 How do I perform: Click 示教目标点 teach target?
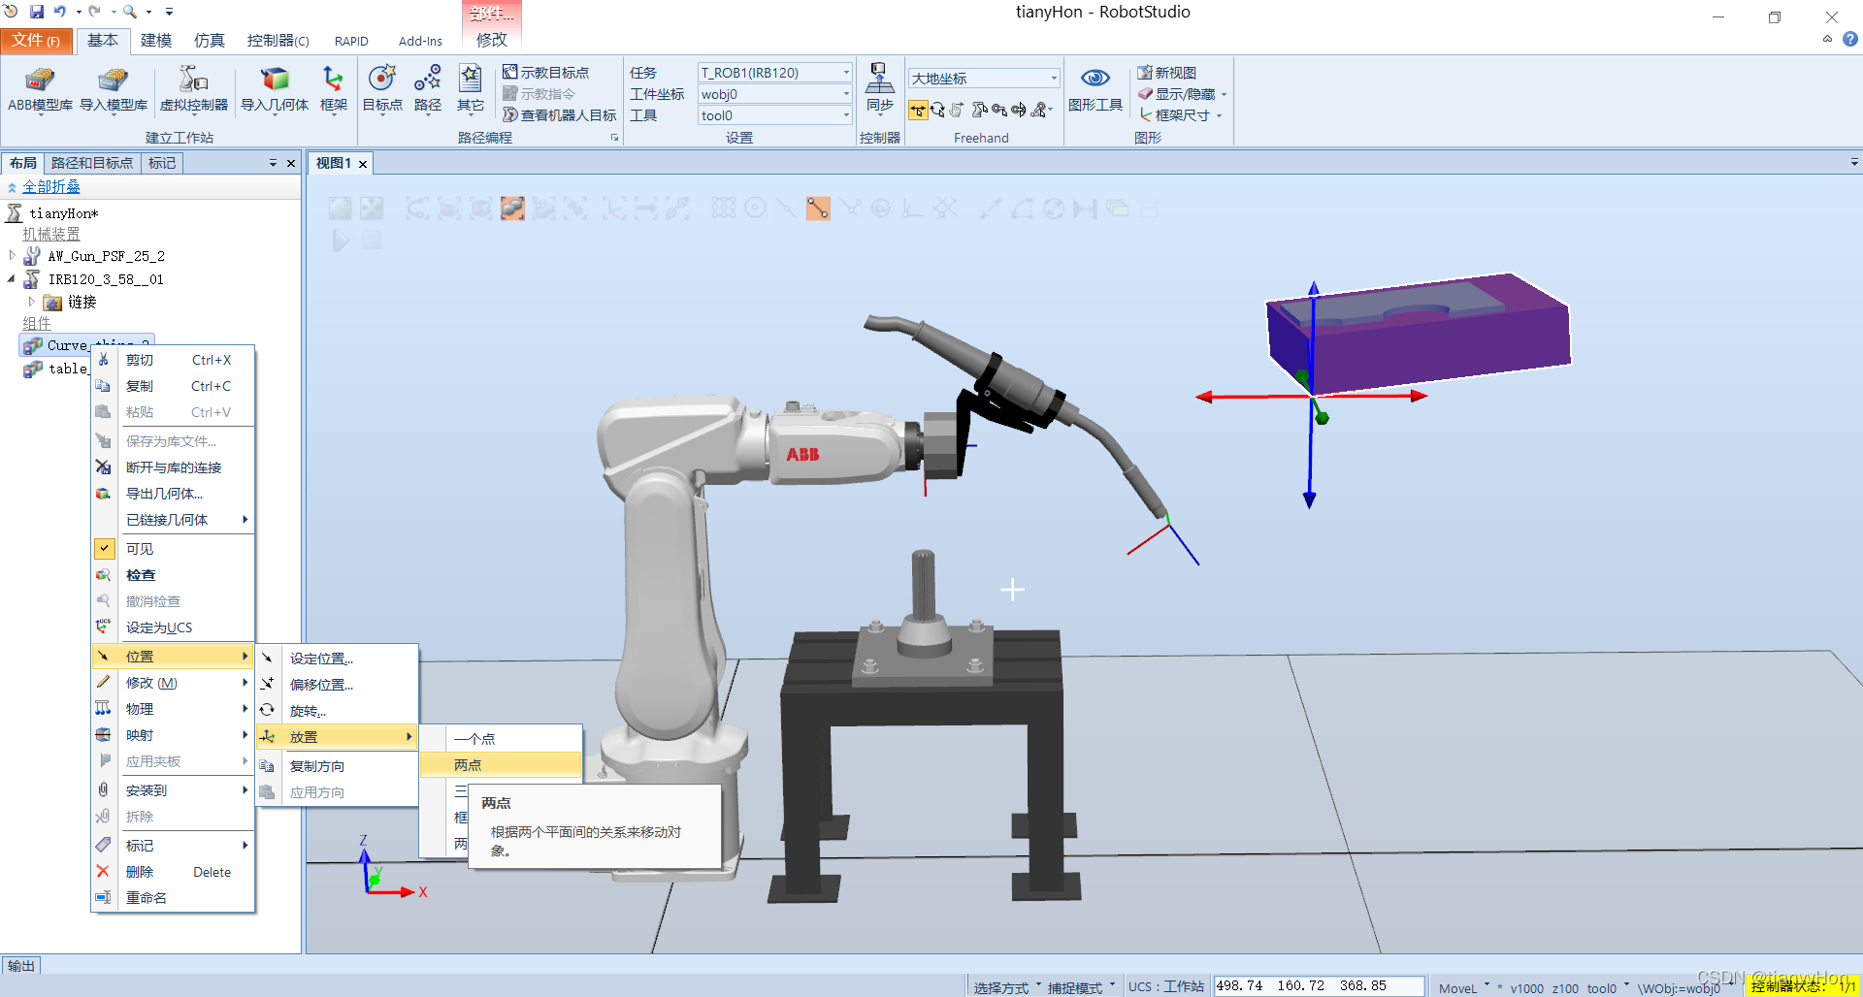point(545,73)
